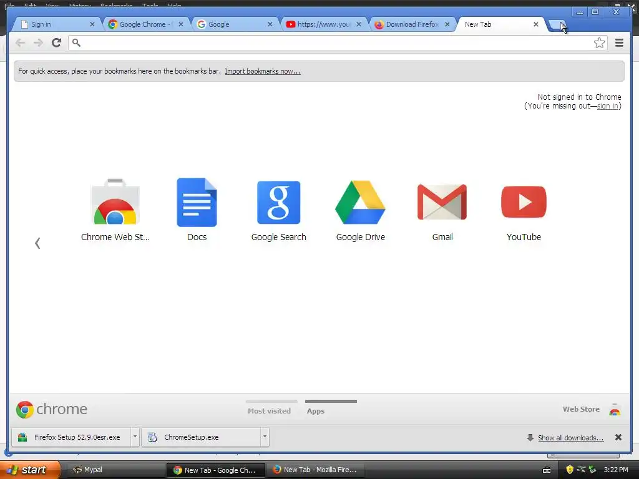Bookmark this page with the star icon
The image size is (639, 479).
click(599, 43)
